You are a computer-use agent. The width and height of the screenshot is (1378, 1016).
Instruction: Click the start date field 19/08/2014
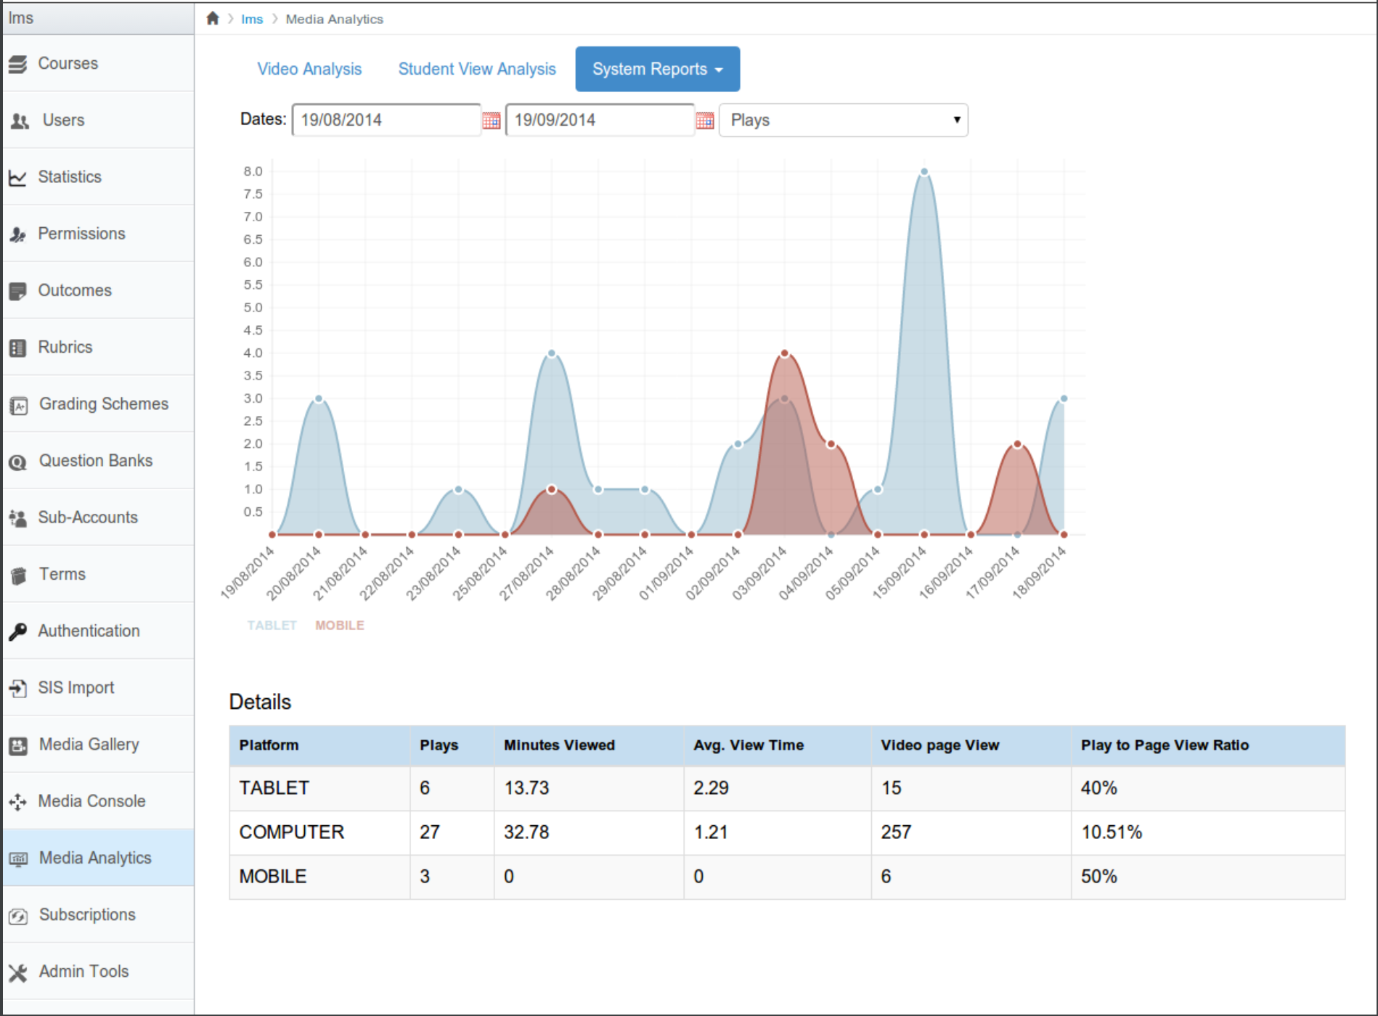[386, 120]
